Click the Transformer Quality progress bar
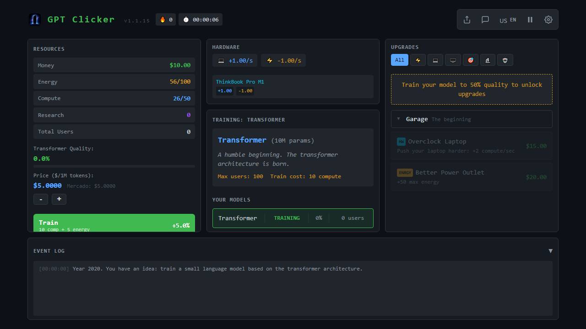This screenshot has height=329, width=586. (x=114, y=166)
